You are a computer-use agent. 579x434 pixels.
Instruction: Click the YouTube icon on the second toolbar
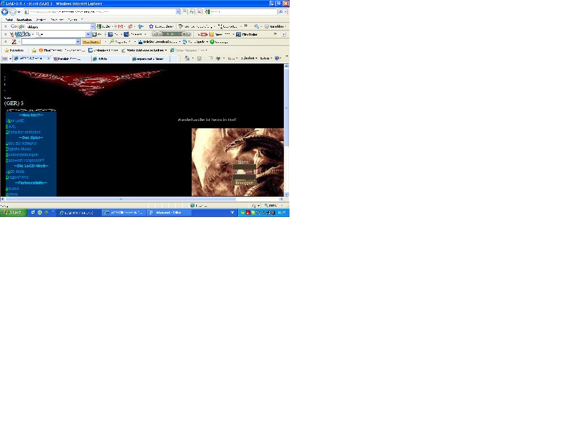203,34
